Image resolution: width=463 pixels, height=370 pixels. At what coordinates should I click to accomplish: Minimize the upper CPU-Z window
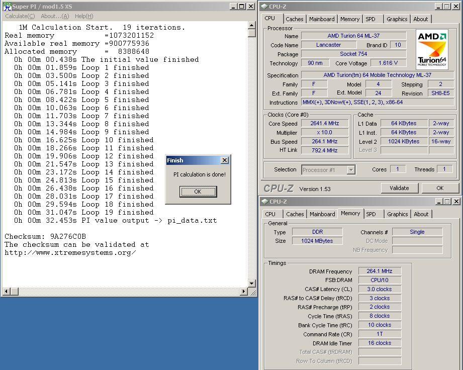coord(438,7)
